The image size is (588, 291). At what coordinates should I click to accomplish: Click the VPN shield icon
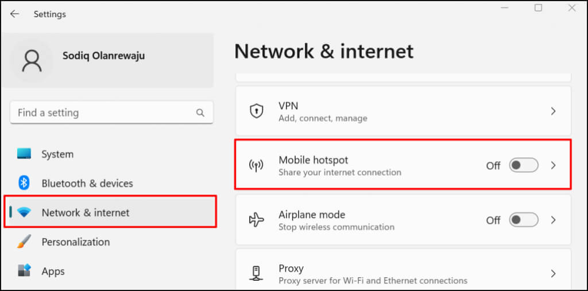(256, 111)
